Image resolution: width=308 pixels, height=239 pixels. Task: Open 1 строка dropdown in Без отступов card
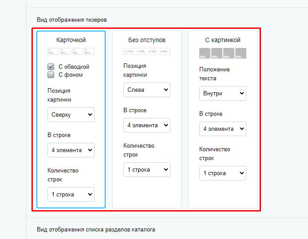[x=147, y=169]
